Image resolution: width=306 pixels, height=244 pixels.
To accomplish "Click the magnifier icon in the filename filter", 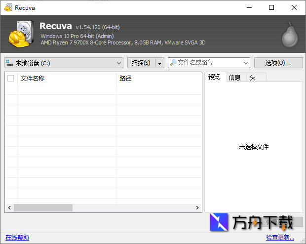I will coord(173,63).
